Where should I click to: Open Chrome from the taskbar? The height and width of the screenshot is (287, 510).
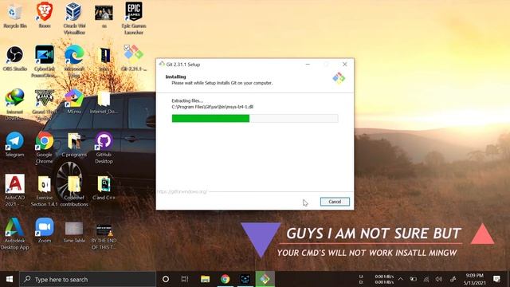pyautogui.click(x=225, y=279)
